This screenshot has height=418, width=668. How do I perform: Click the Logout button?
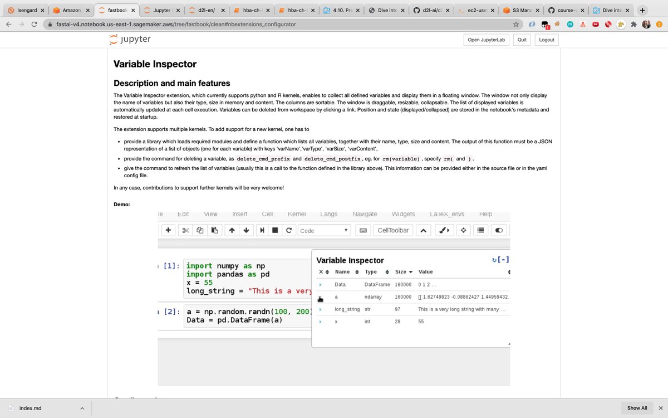pyautogui.click(x=546, y=40)
